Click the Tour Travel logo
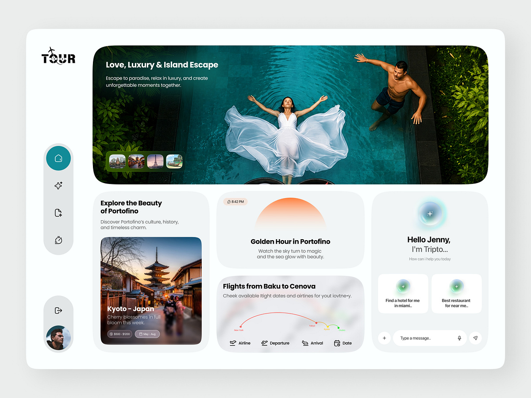Screen dimensions: 531x398 coord(58,56)
